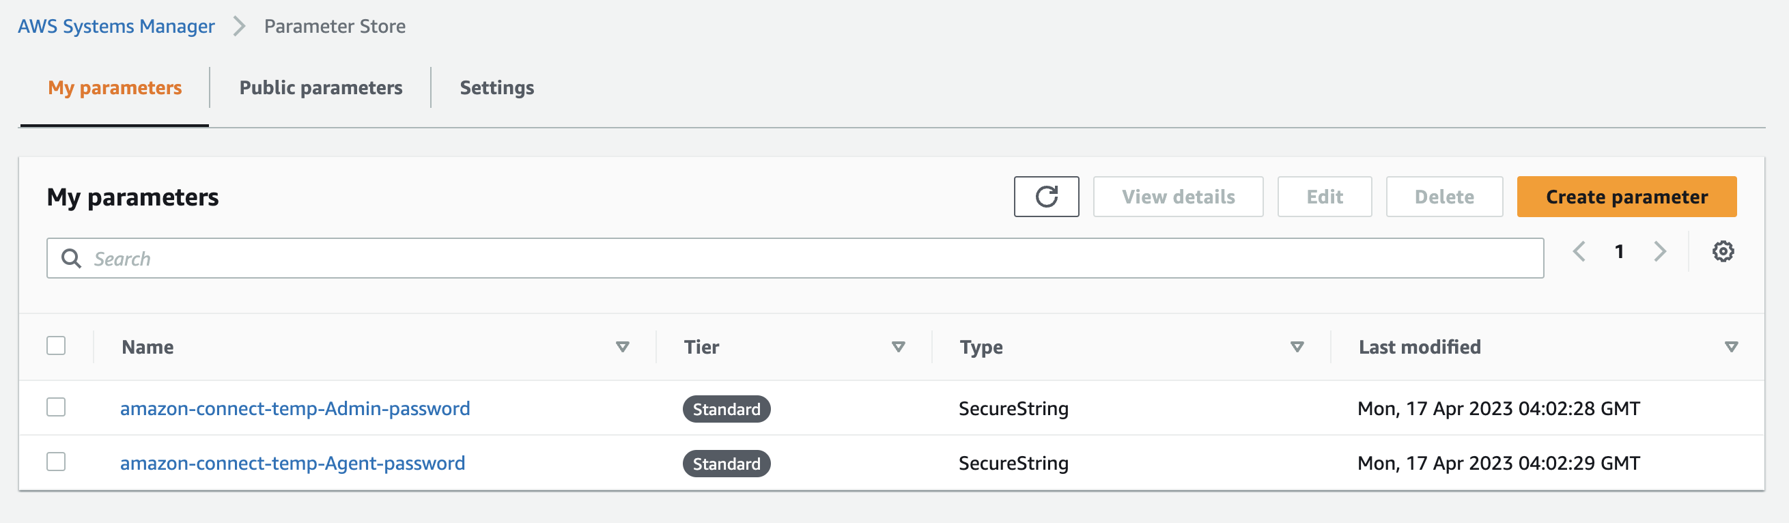Click Parameter Store breadcrumb text
The image size is (1789, 523).
coord(335,27)
